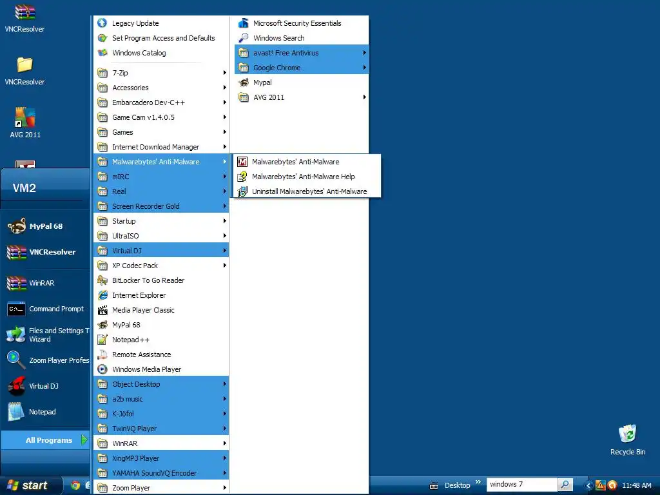The width and height of the screenshot is (660, 495).
Task: Open YAMAHA SoundVQ Encoder group
Action: tap(160, 473)
